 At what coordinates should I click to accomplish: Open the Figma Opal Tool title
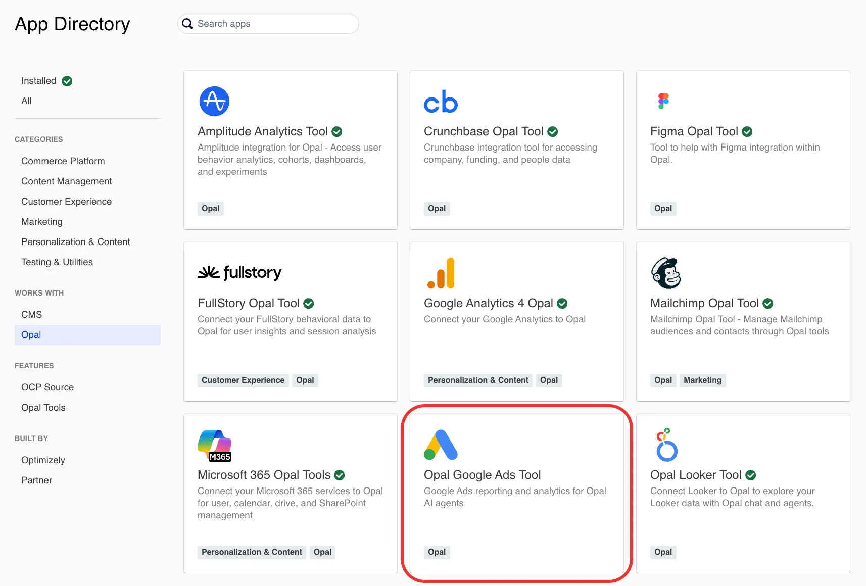pyautogui.click(x=694, y=131)
